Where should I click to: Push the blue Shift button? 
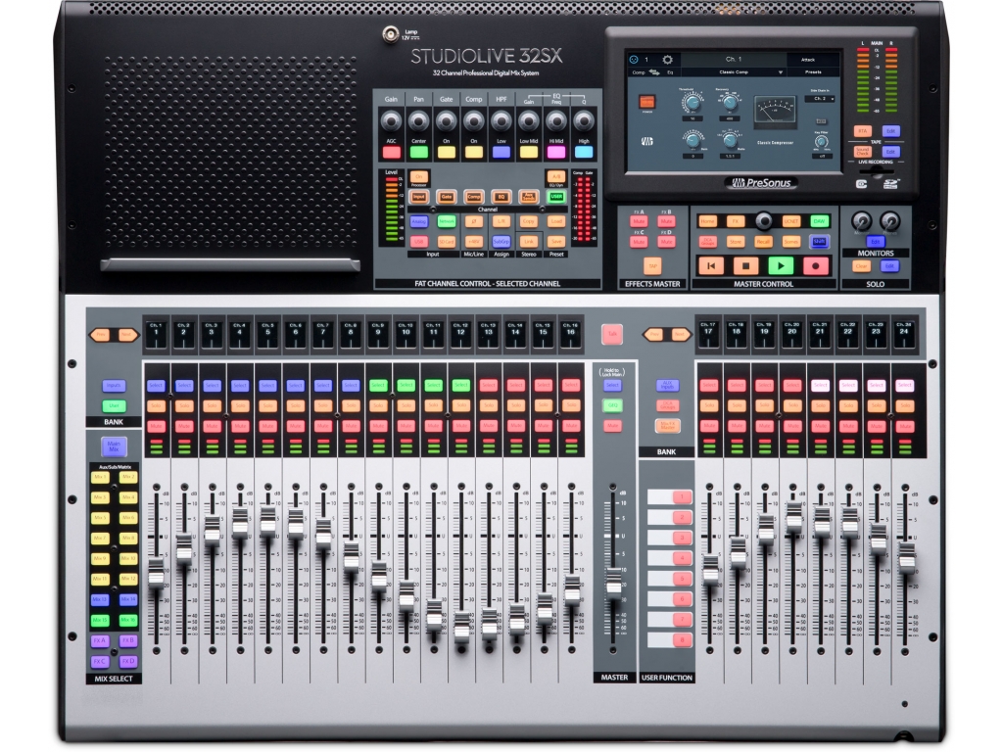(819, 242)
